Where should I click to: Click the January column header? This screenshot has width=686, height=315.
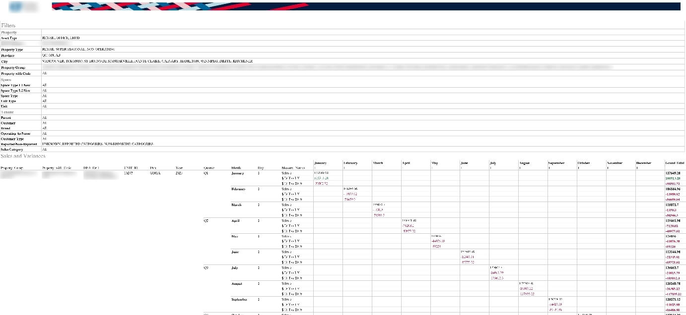(x=321, y=163)
